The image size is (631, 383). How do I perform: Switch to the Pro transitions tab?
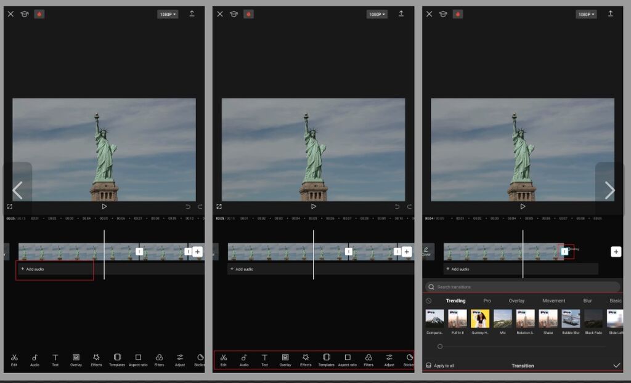pos(487,301)
